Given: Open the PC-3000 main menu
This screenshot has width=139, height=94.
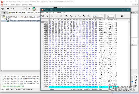Looking at the screenshot, I should coord(6,5).
